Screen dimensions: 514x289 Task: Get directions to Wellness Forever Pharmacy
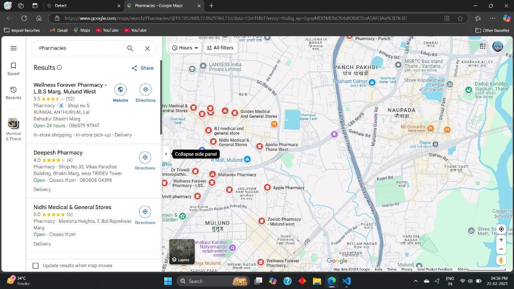point(145,93)
